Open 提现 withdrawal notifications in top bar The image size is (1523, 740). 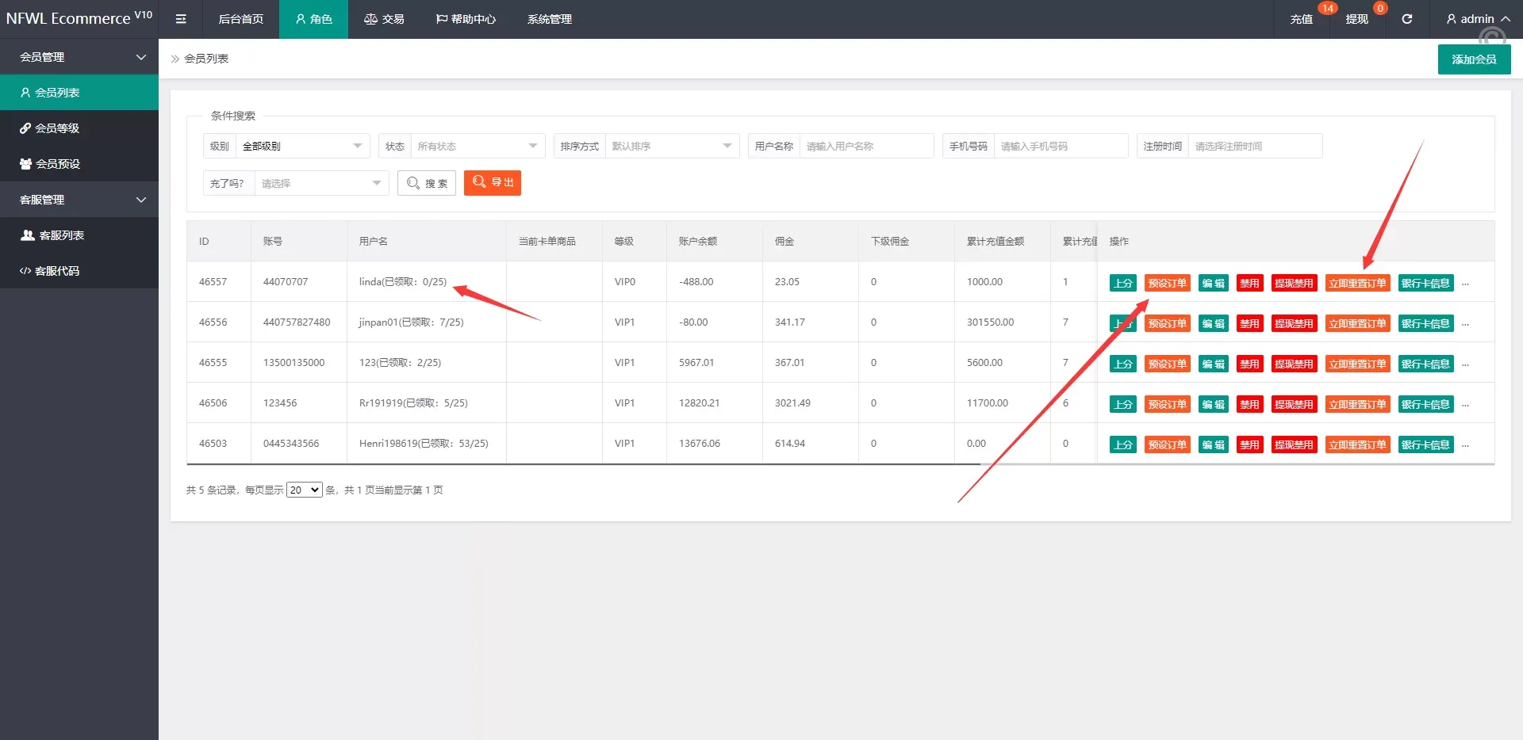point(1356,19)
